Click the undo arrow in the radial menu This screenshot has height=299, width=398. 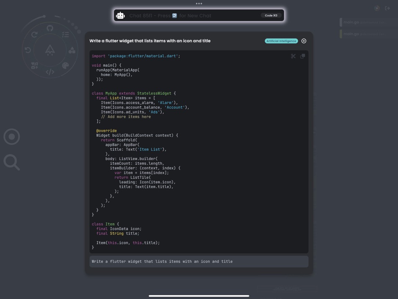[x=28, y=50]
